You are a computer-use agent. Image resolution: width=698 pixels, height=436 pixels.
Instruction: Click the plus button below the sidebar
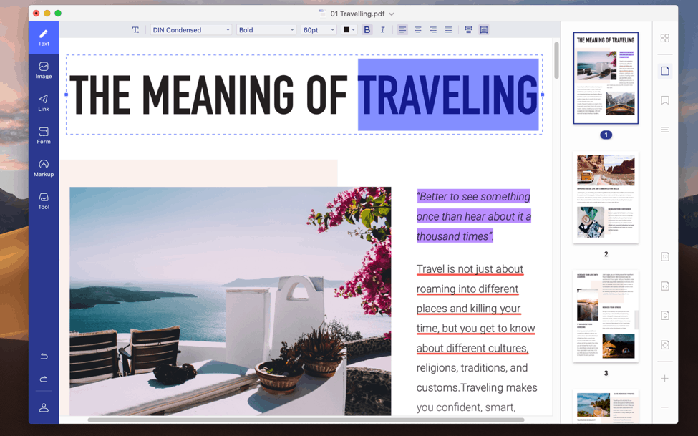(664, 379)
